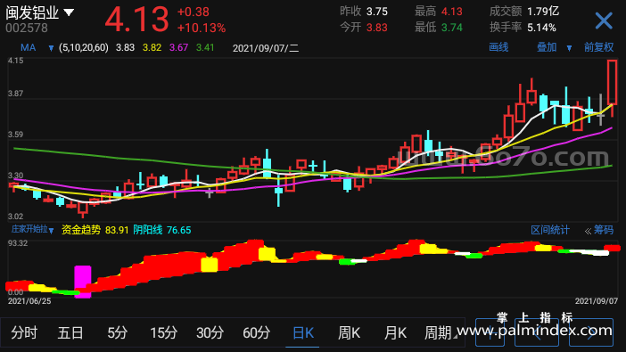
Task: Switch to the 分时 intraday tab
Action: point(24,332)
